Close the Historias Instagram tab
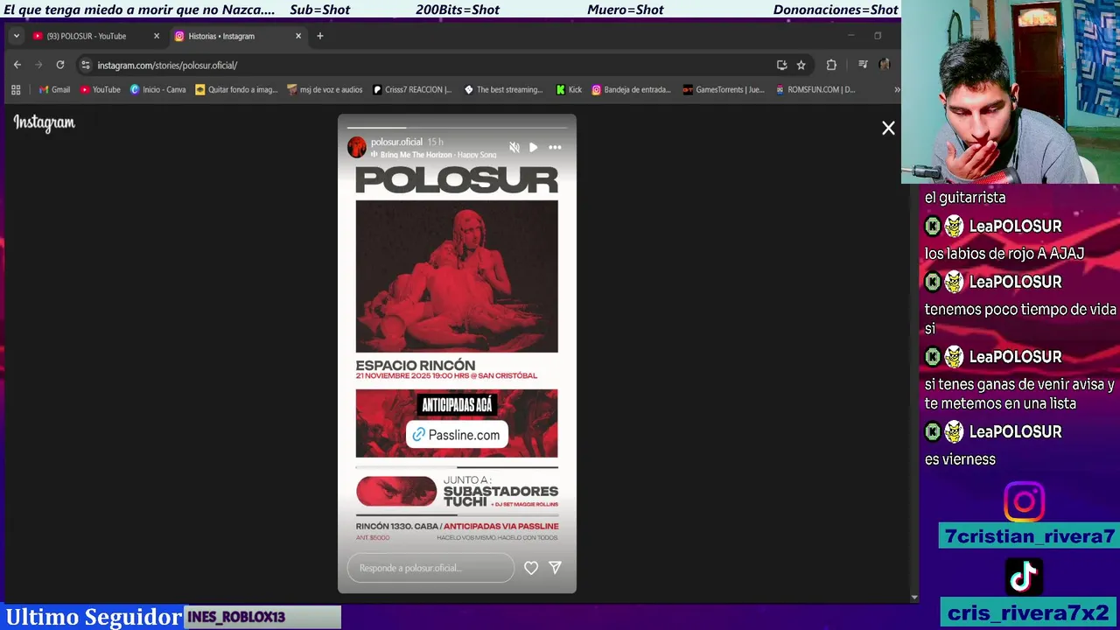This screenshot has height=630, width=1120. coord(298,36)
